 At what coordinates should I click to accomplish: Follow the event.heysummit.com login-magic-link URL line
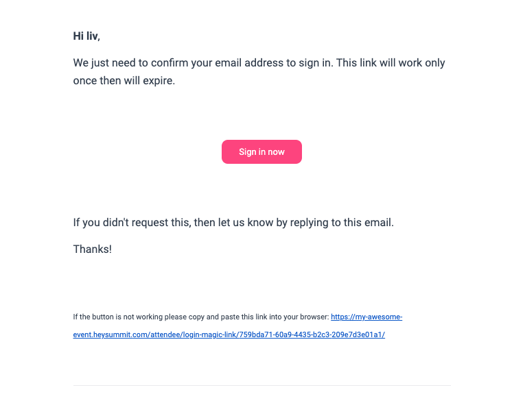pos(229,334)
